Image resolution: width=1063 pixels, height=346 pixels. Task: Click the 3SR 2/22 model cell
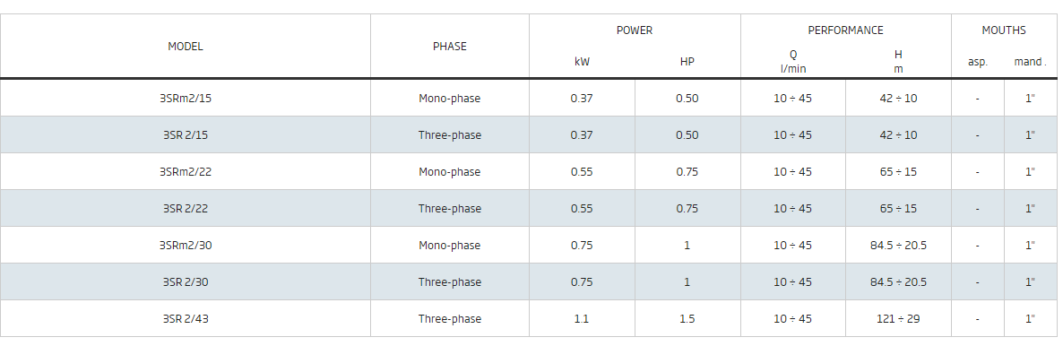[x=185, y=208]
